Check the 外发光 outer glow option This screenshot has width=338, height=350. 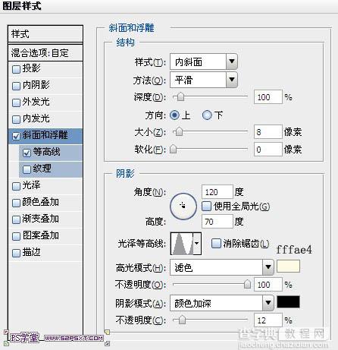[16, 102]
